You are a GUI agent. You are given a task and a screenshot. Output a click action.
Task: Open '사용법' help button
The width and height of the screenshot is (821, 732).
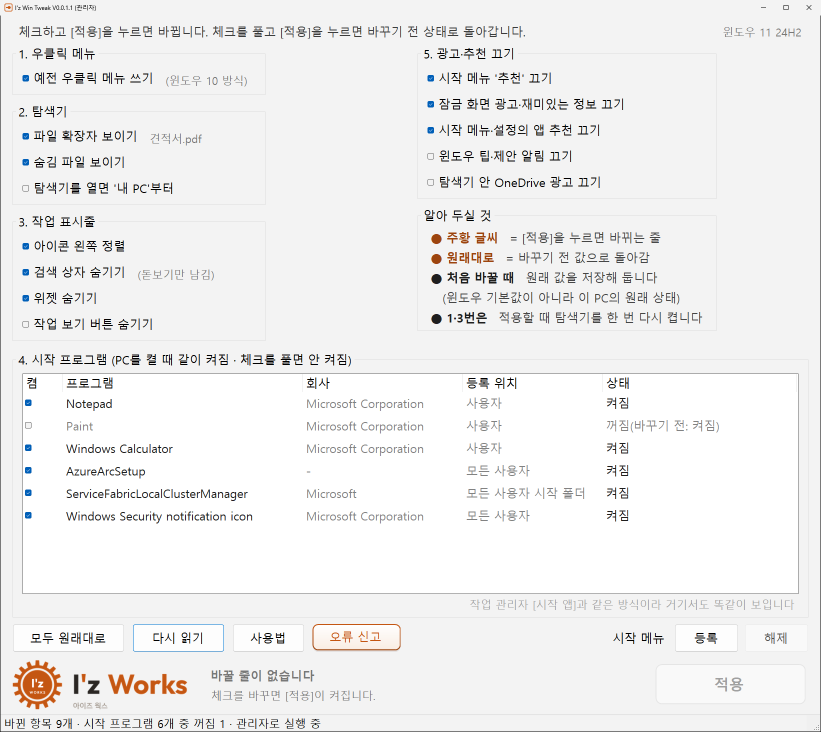pos(268,638)
